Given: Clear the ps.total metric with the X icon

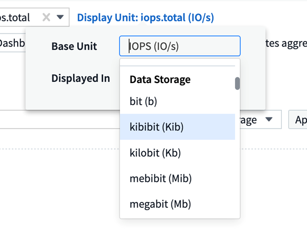Looking at the screenshot, I should click(46, 17).
